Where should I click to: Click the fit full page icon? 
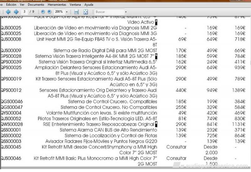pyautogui.click(x=86, y=12)
